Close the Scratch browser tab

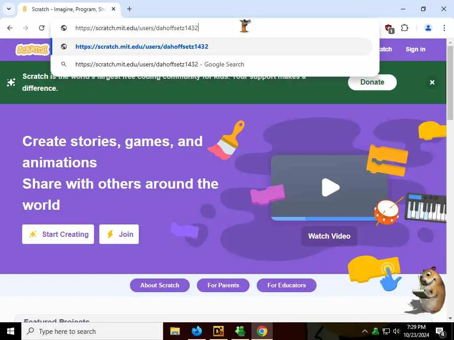click(113, 9)
